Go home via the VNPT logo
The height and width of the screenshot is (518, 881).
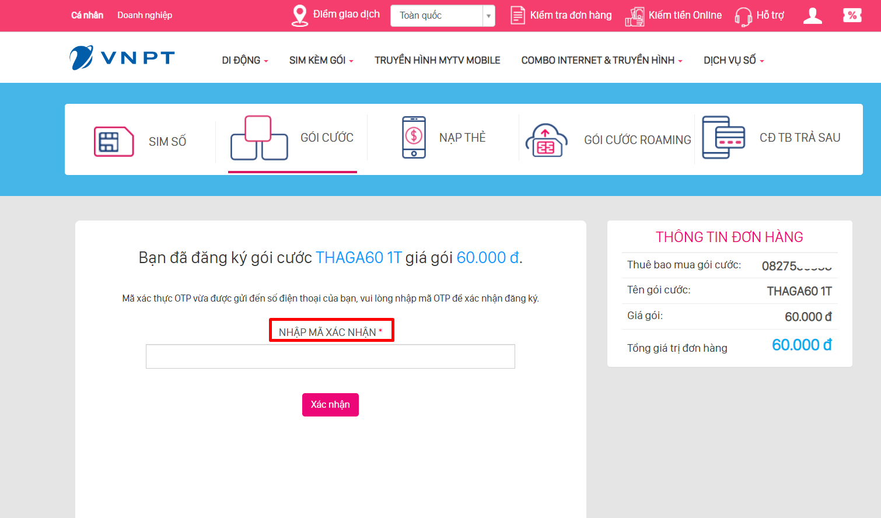pos(122,58)
